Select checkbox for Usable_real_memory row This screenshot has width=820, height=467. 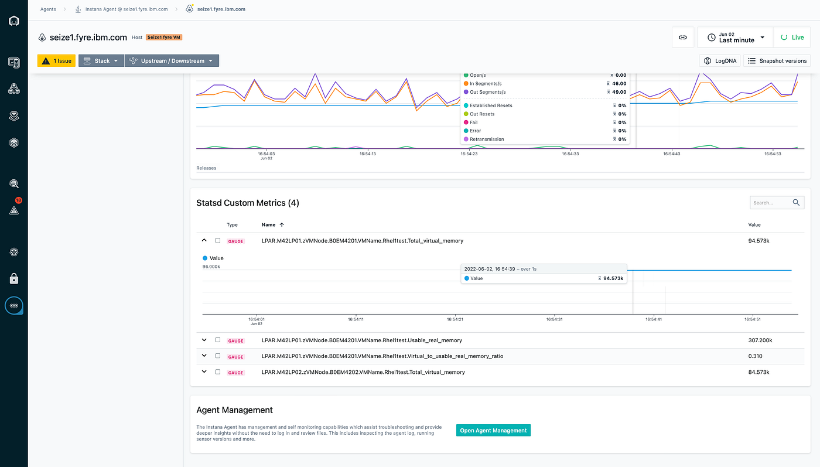pos(218,340)
